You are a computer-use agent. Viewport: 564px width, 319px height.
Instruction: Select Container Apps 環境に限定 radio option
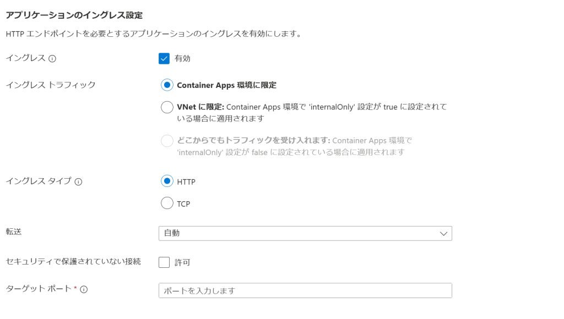(x=167, y=85)
